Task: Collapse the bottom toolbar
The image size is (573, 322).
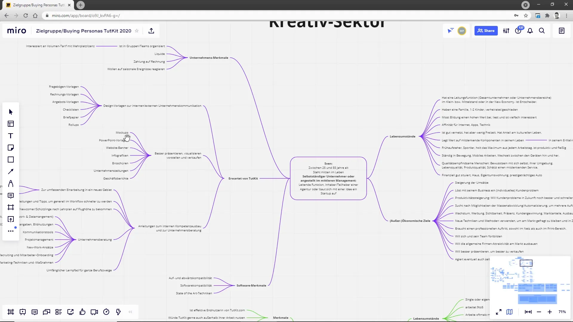Action: 130,312
